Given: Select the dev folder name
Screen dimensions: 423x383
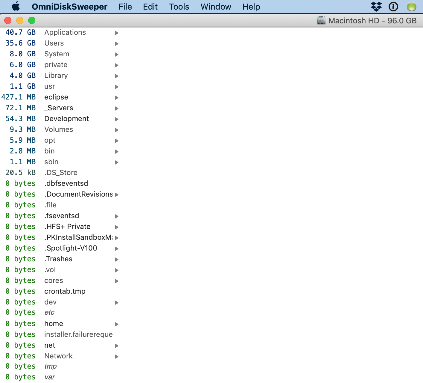Looking at the screenshot, I should tap(50, 302).
